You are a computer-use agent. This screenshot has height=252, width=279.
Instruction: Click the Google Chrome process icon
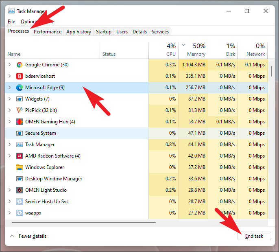tap(20, 65)
